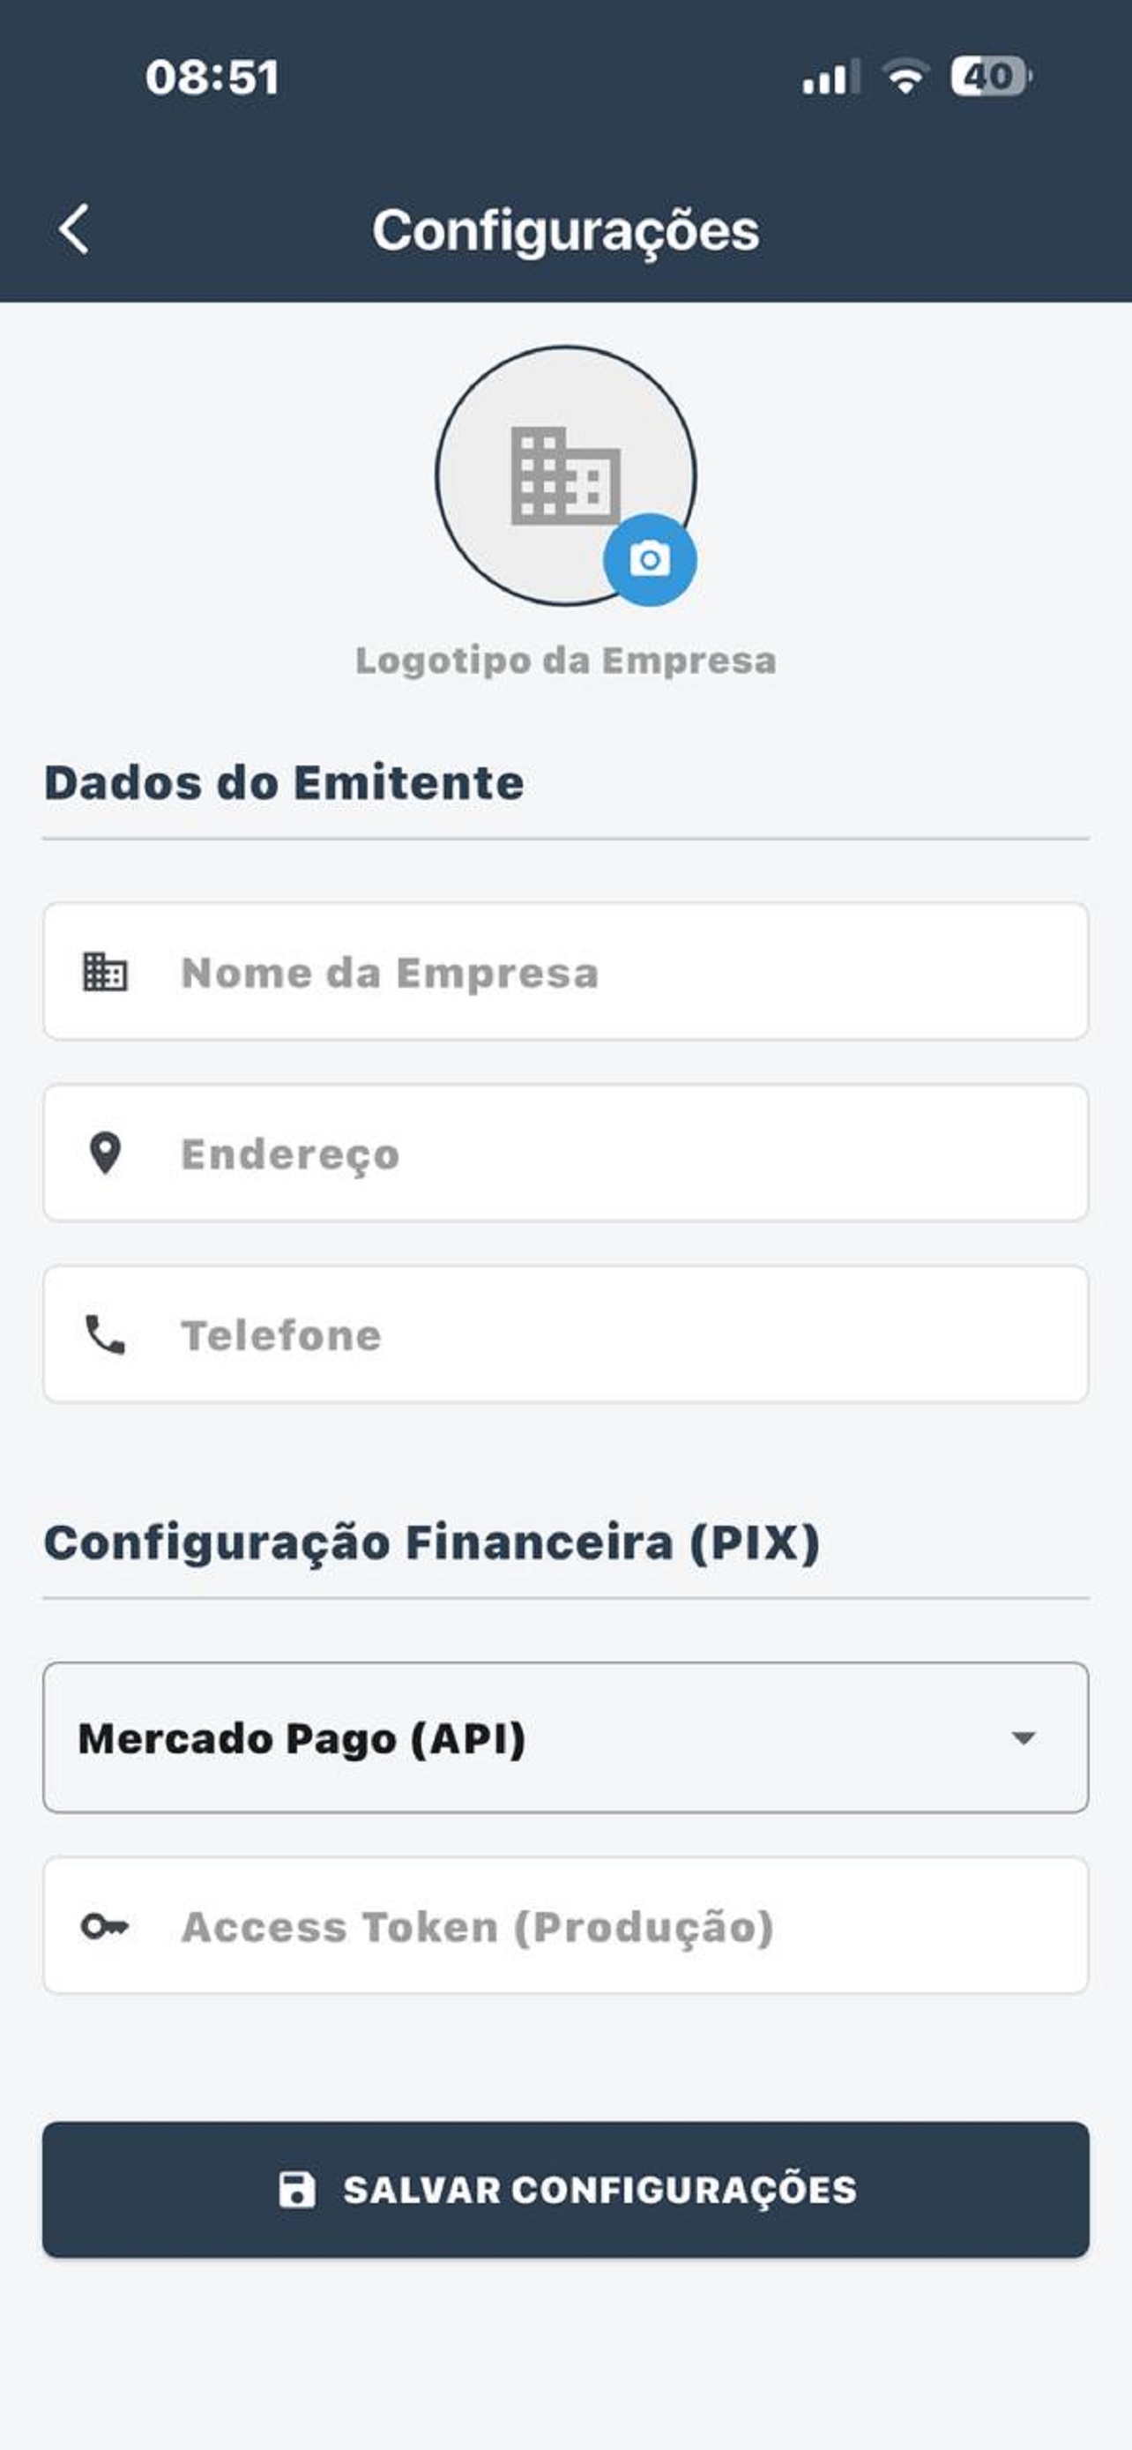Tap the cellular signal bars icon
The image size is (1132, 2450).
[830, 77]
